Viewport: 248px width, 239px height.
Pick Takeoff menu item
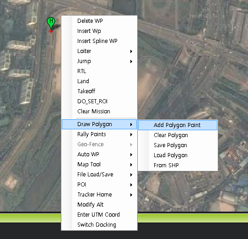click(99, 91)
